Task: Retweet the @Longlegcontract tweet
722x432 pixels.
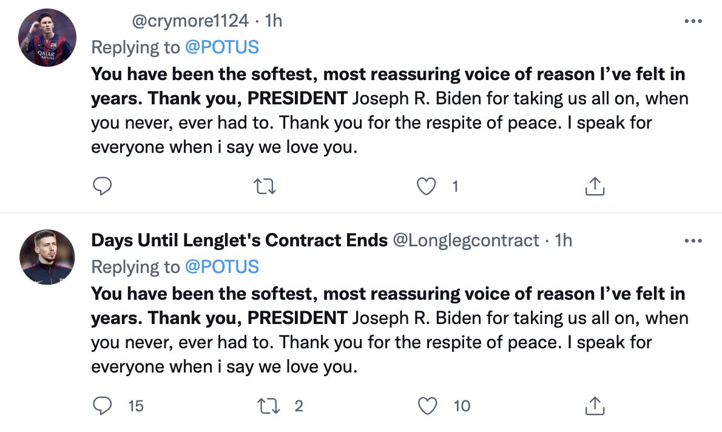Action: pos(265,405)
